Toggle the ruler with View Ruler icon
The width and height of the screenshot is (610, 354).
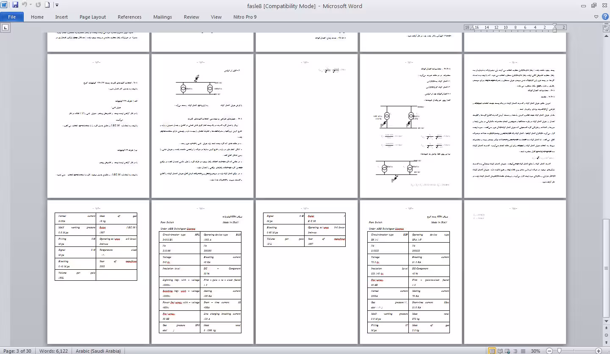click(x=606, y=28)
